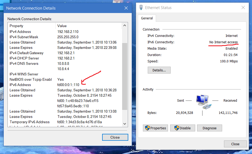Click the sent bytes value 20,934,528
Image resolution: width=252 pixels, height=154 pixels.
click(185, 113)
